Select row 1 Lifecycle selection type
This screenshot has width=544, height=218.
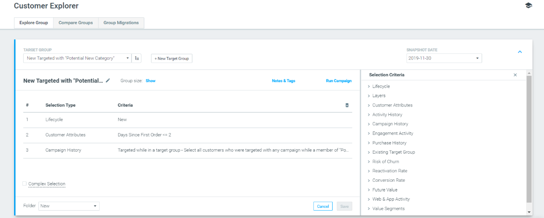tap(54, 120)
